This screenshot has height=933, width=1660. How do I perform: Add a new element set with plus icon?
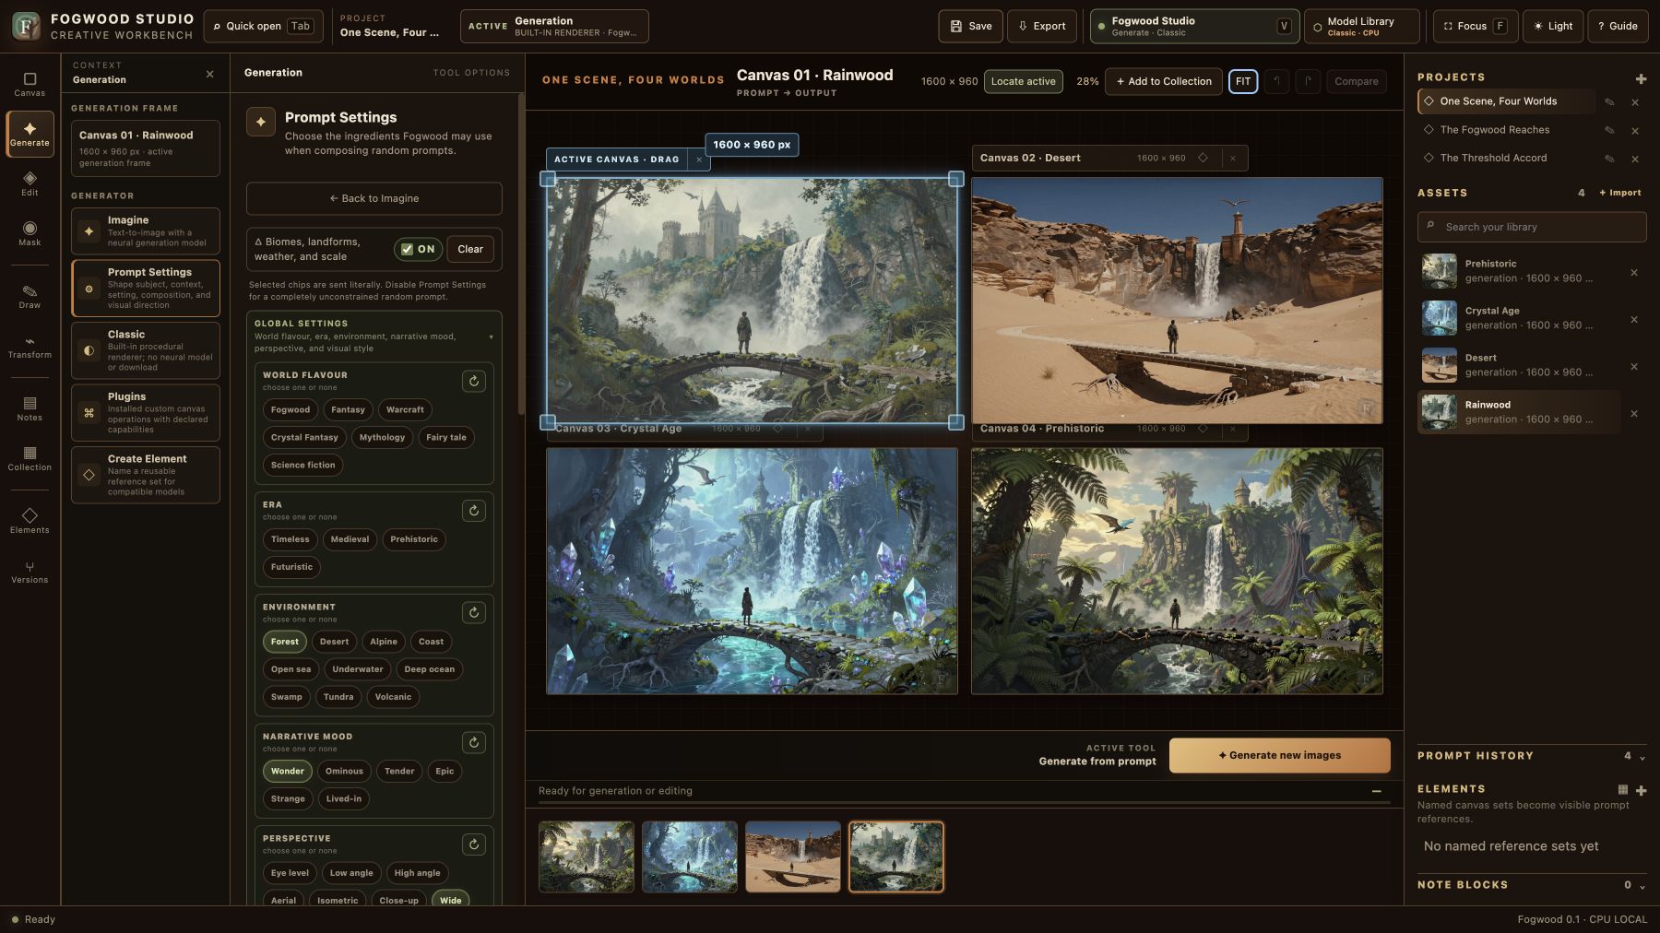point(1641,790)
